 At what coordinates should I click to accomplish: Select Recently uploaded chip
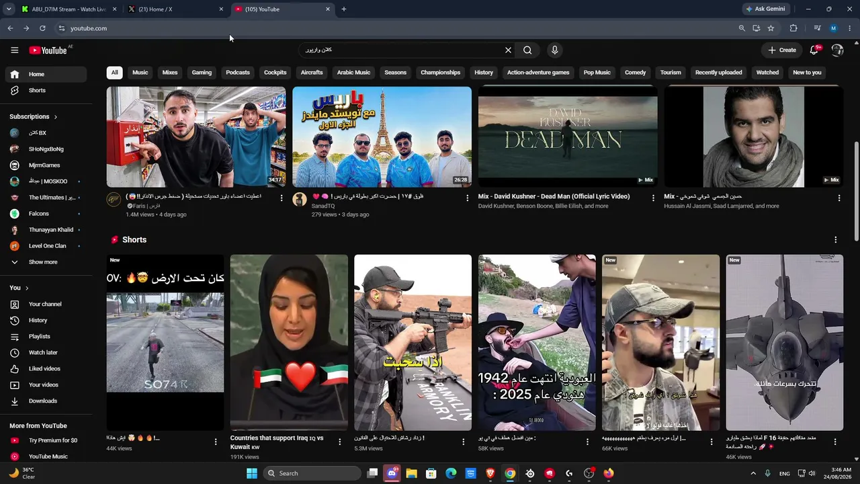(719, 73)
